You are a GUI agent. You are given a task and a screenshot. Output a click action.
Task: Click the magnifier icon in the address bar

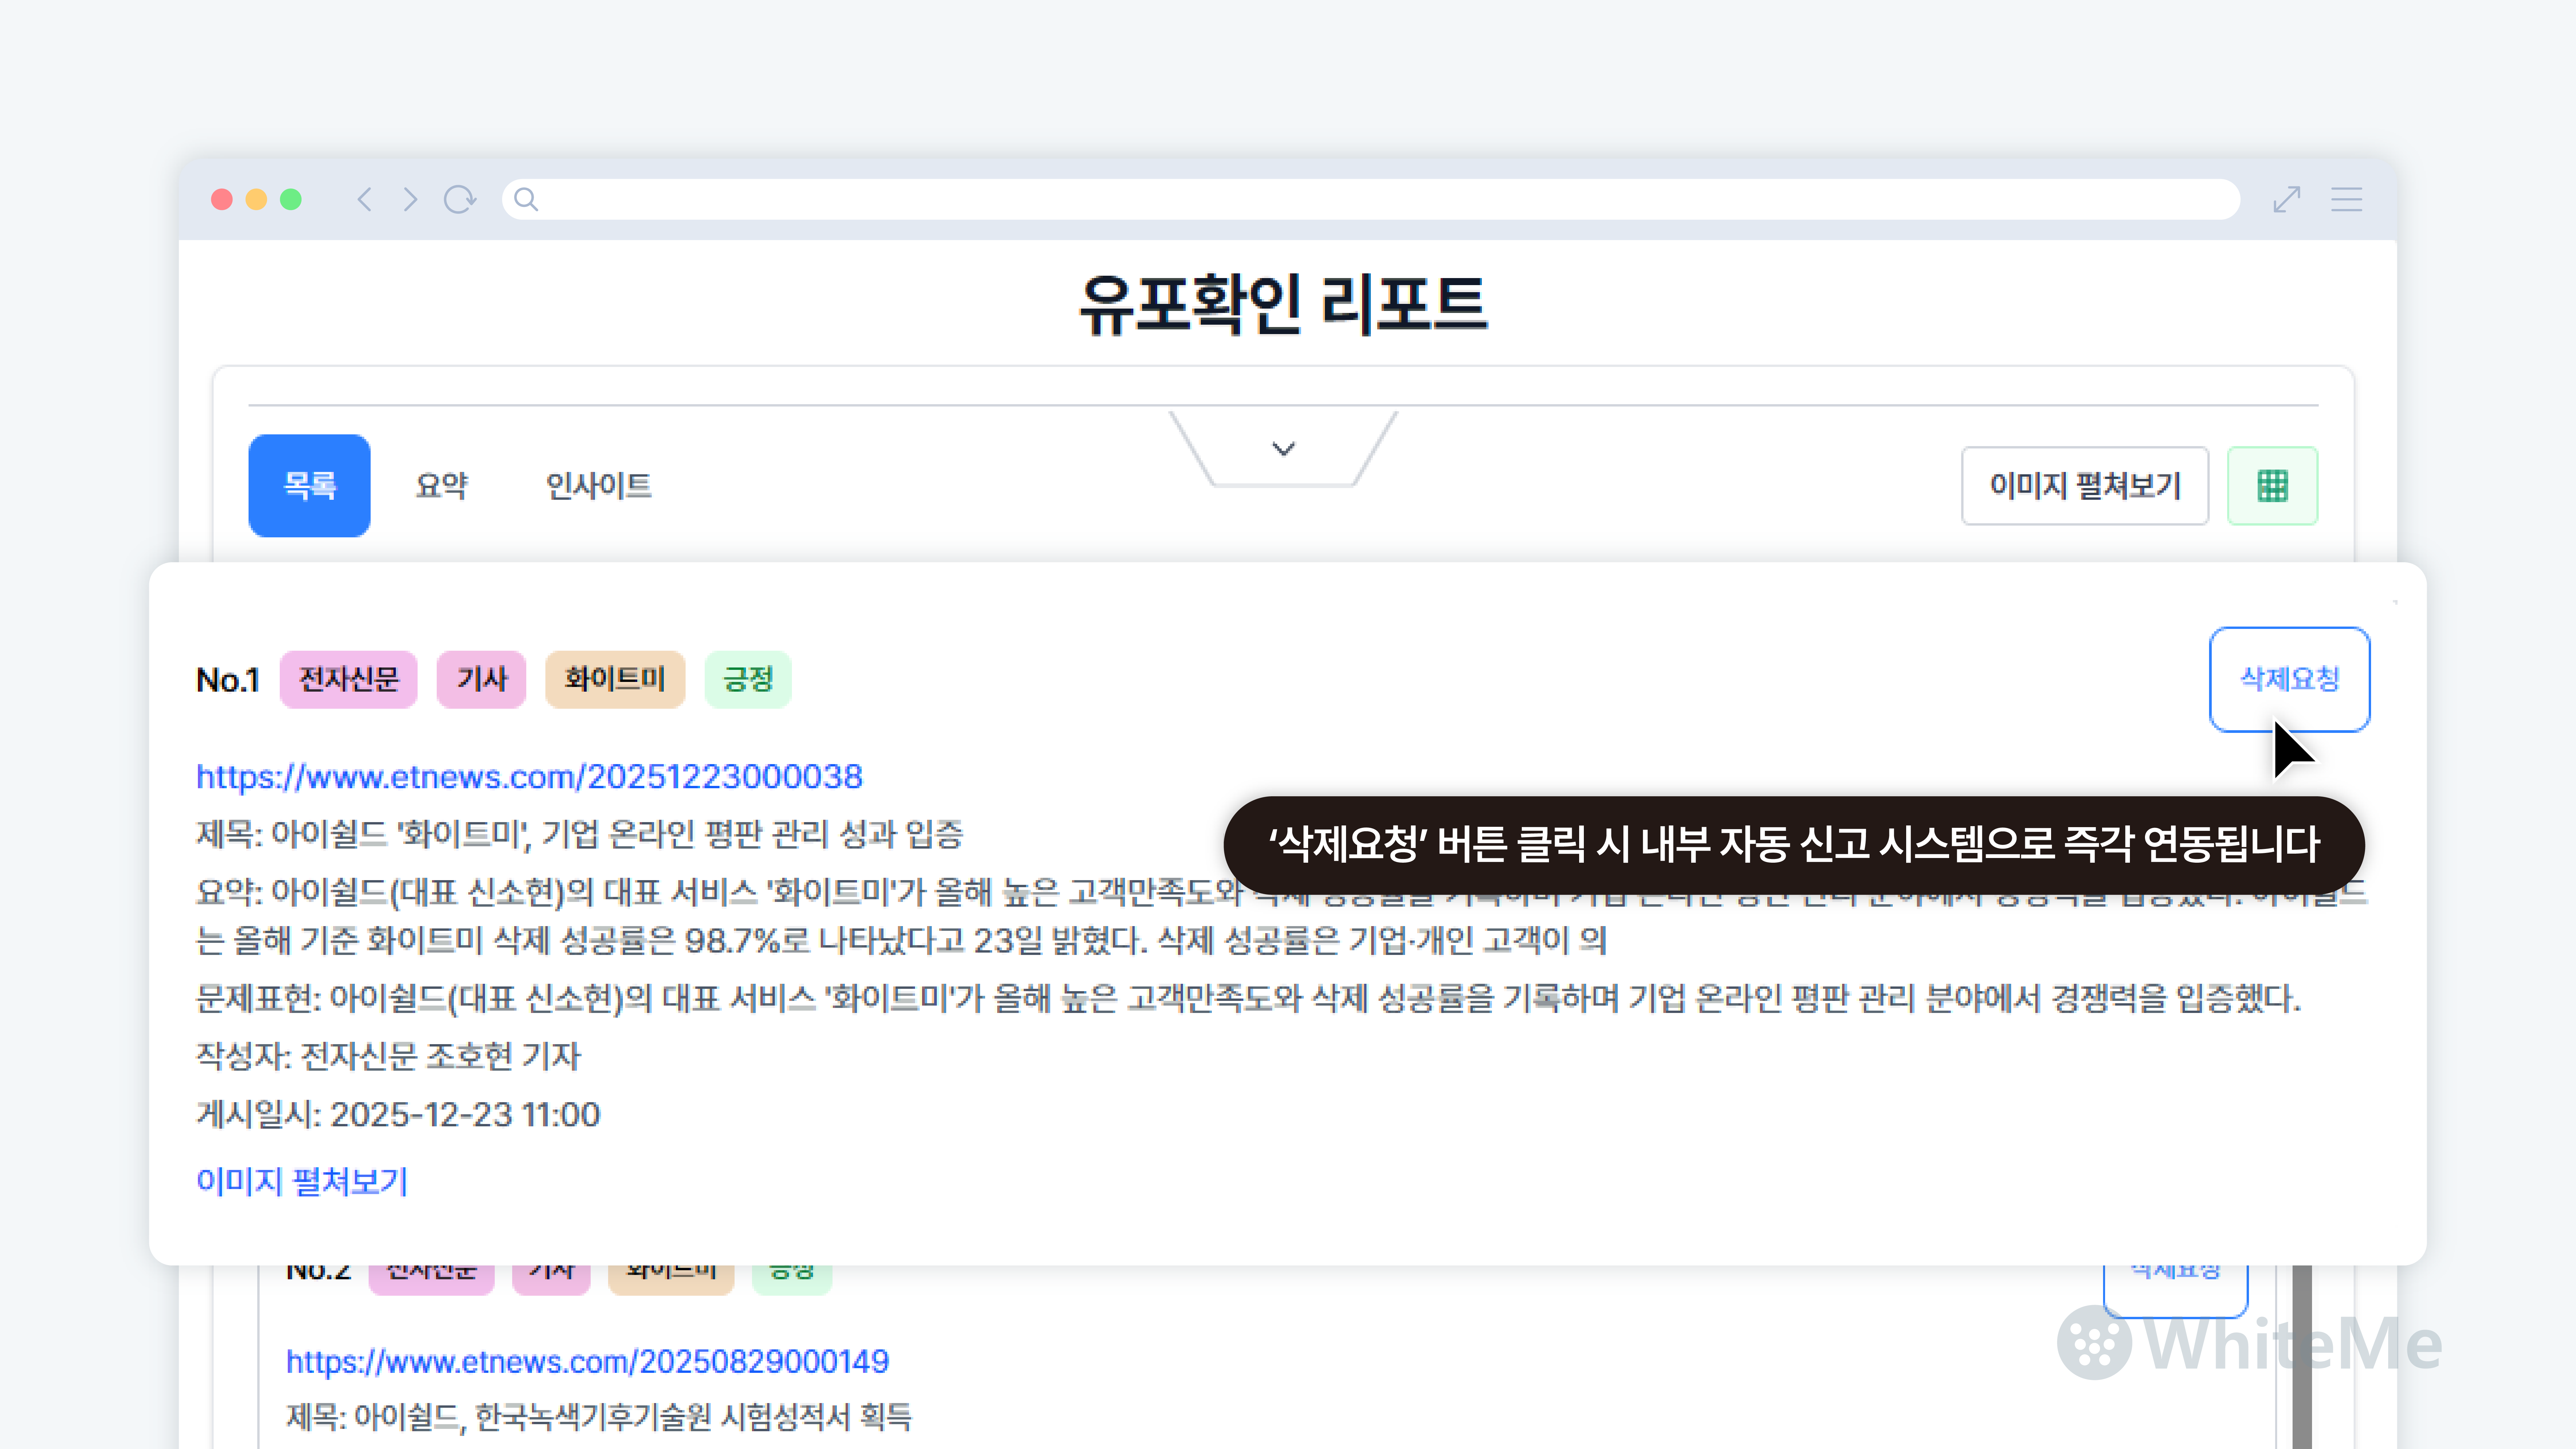(x=526, y=199)
